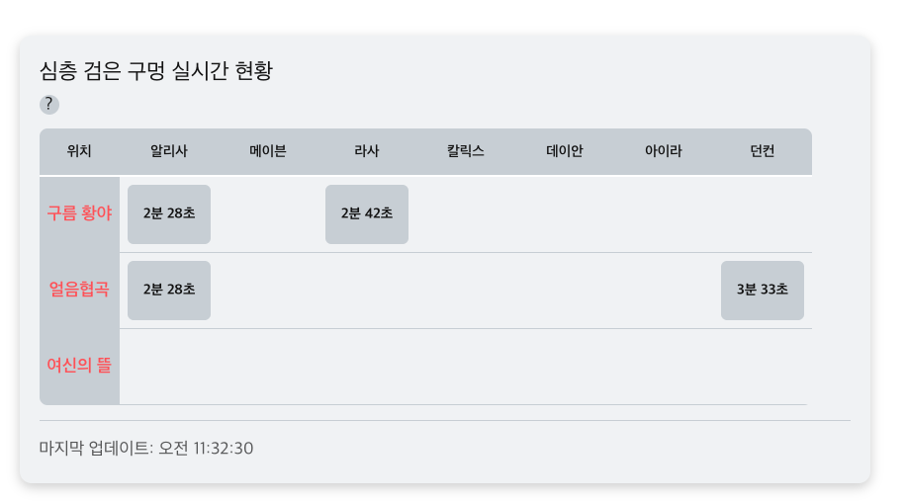Select the 메이븐 column header

(267, 151)
